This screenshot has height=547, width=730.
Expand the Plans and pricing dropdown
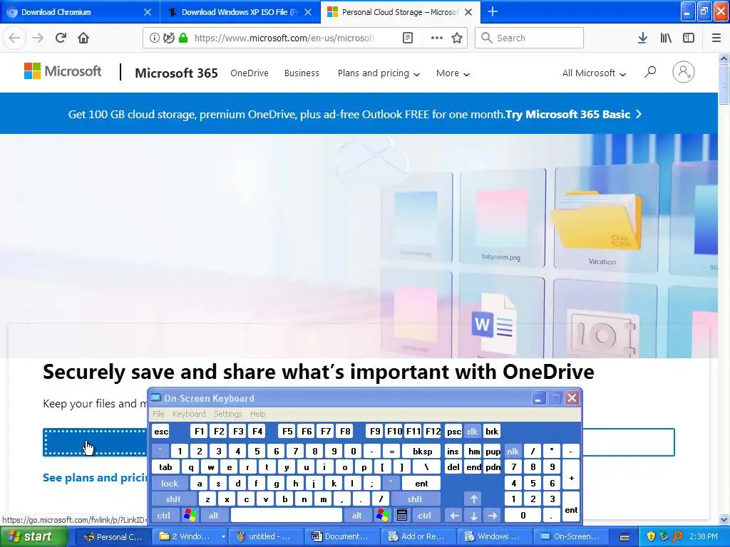coord(379,73)
